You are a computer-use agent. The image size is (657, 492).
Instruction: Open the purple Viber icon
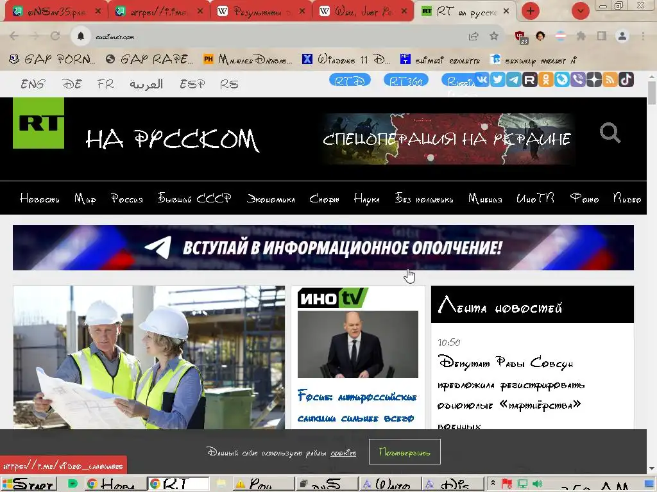pyautogui.click(x=578, y=79)
